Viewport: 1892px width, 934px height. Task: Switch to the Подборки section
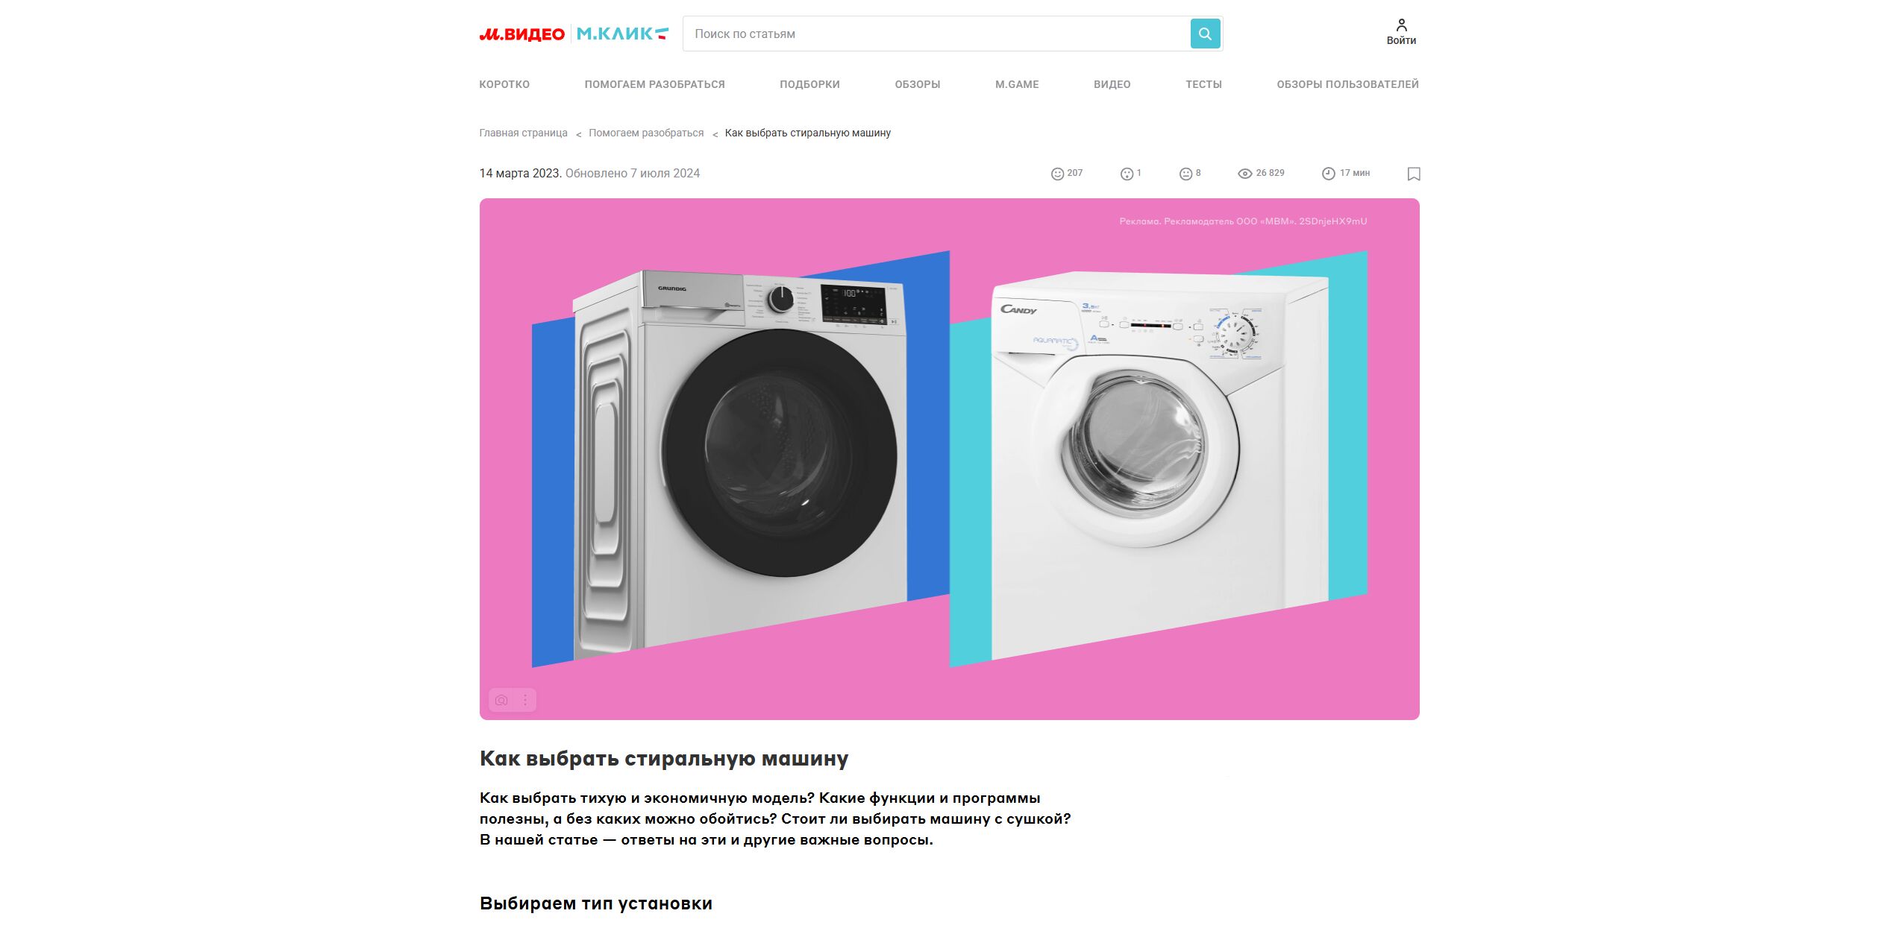(809, 84)
